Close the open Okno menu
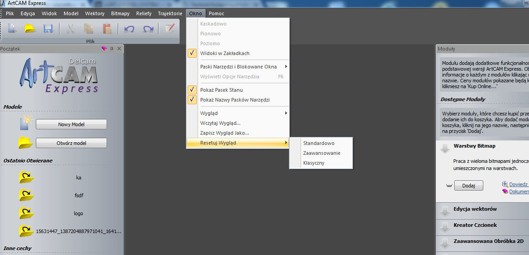The height and width of the screenshot is (255, 529). click(x=196, y=13)
